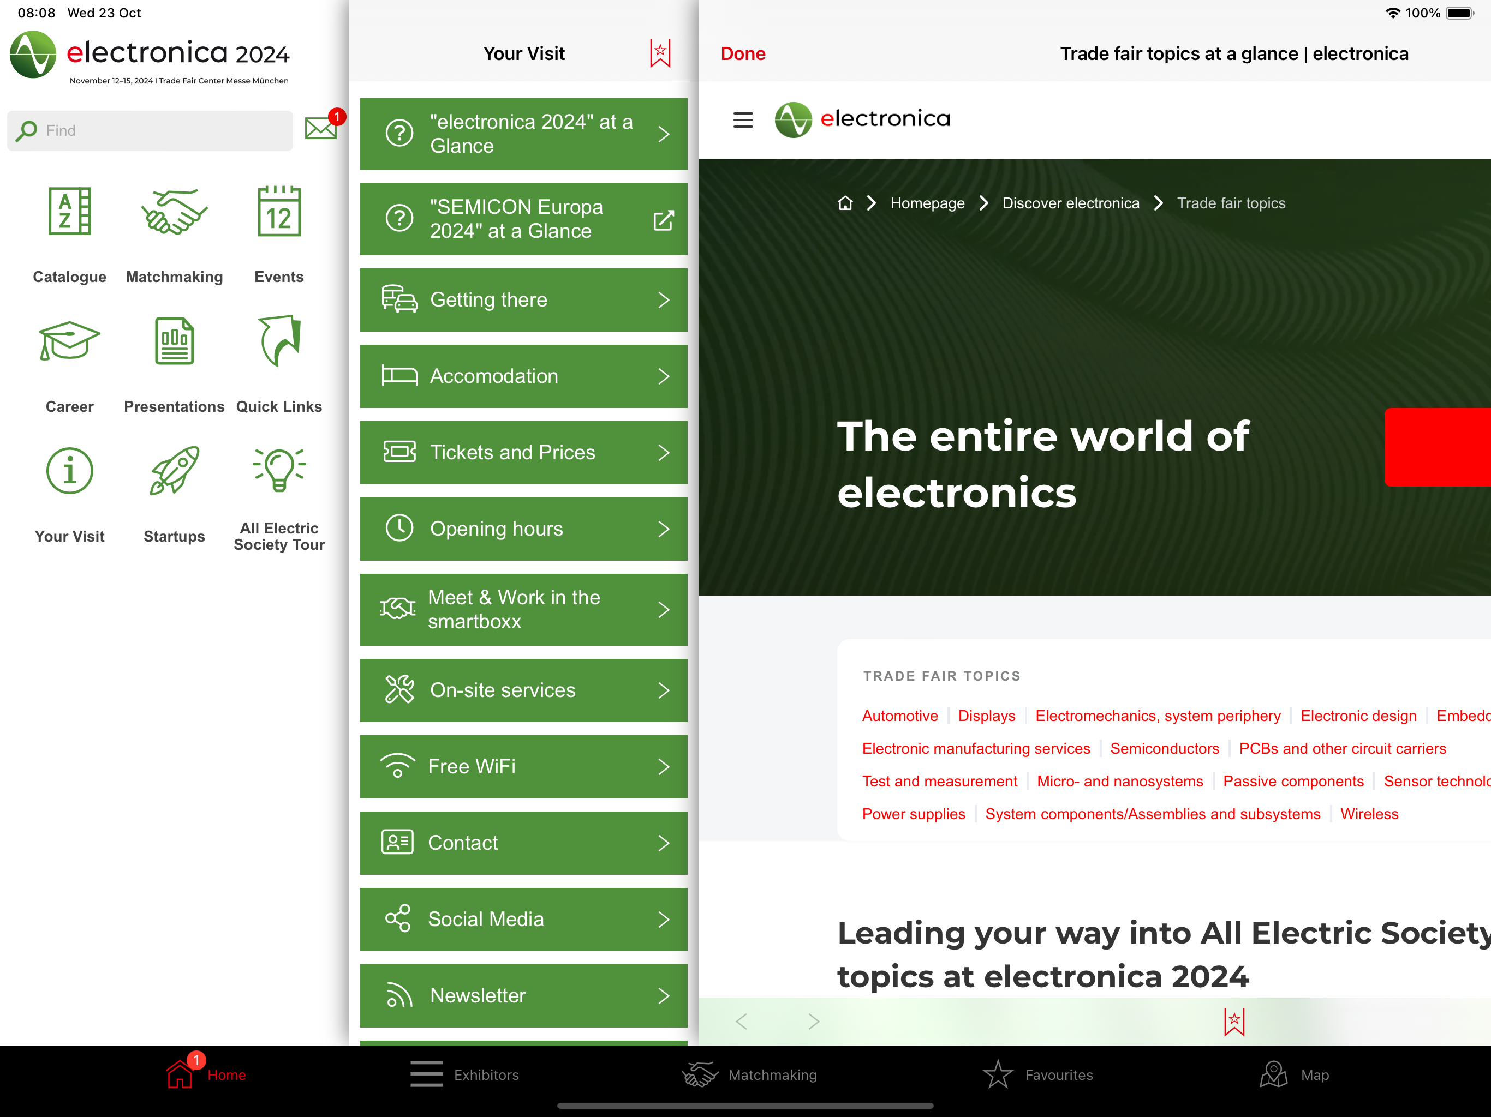Click the home icon in the breadcrumb
The height and width of the screenshot is (1117, 1491).
(x=845, y=203)
